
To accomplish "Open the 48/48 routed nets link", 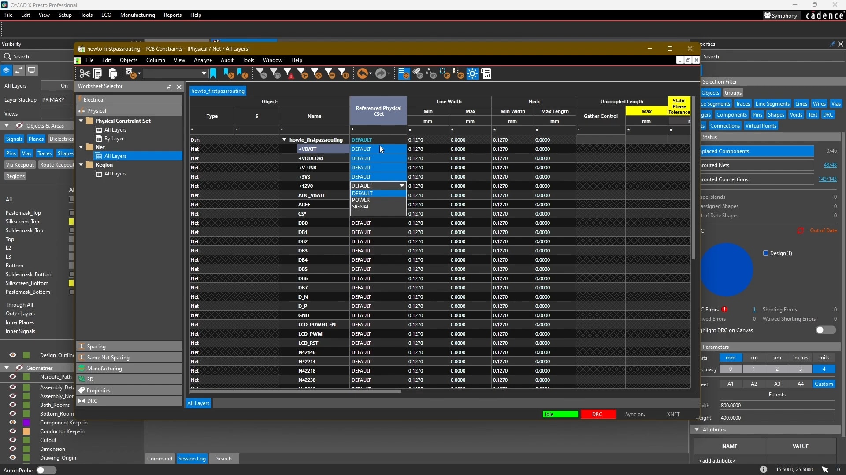I will click(830, 165).
